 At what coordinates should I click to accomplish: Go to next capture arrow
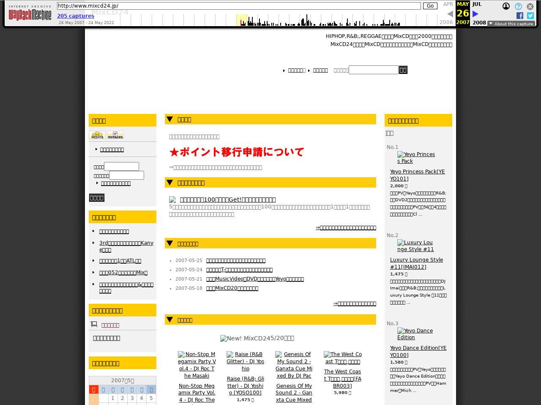475,14
